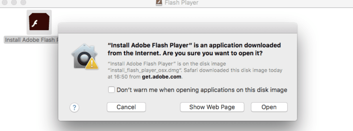Click the Flash Player window title text
This screenshot has height=131, width=353.
(181, 3)
